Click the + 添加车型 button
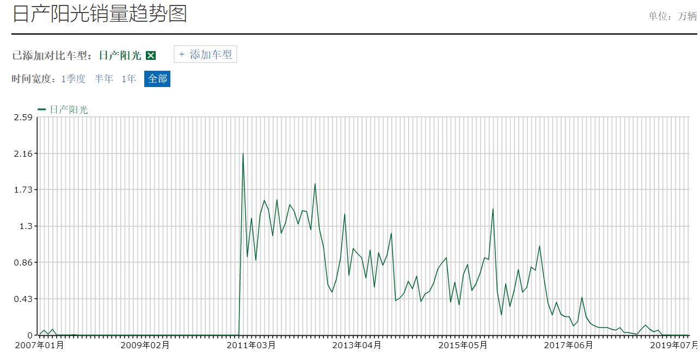The height and width of the screenshot is (352, 700). (205, 54)
